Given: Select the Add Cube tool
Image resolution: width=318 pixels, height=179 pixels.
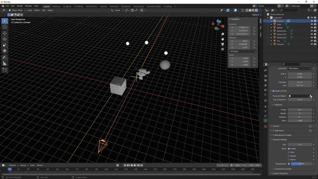Looking at the screenshot, I should (x=4, y=70).
